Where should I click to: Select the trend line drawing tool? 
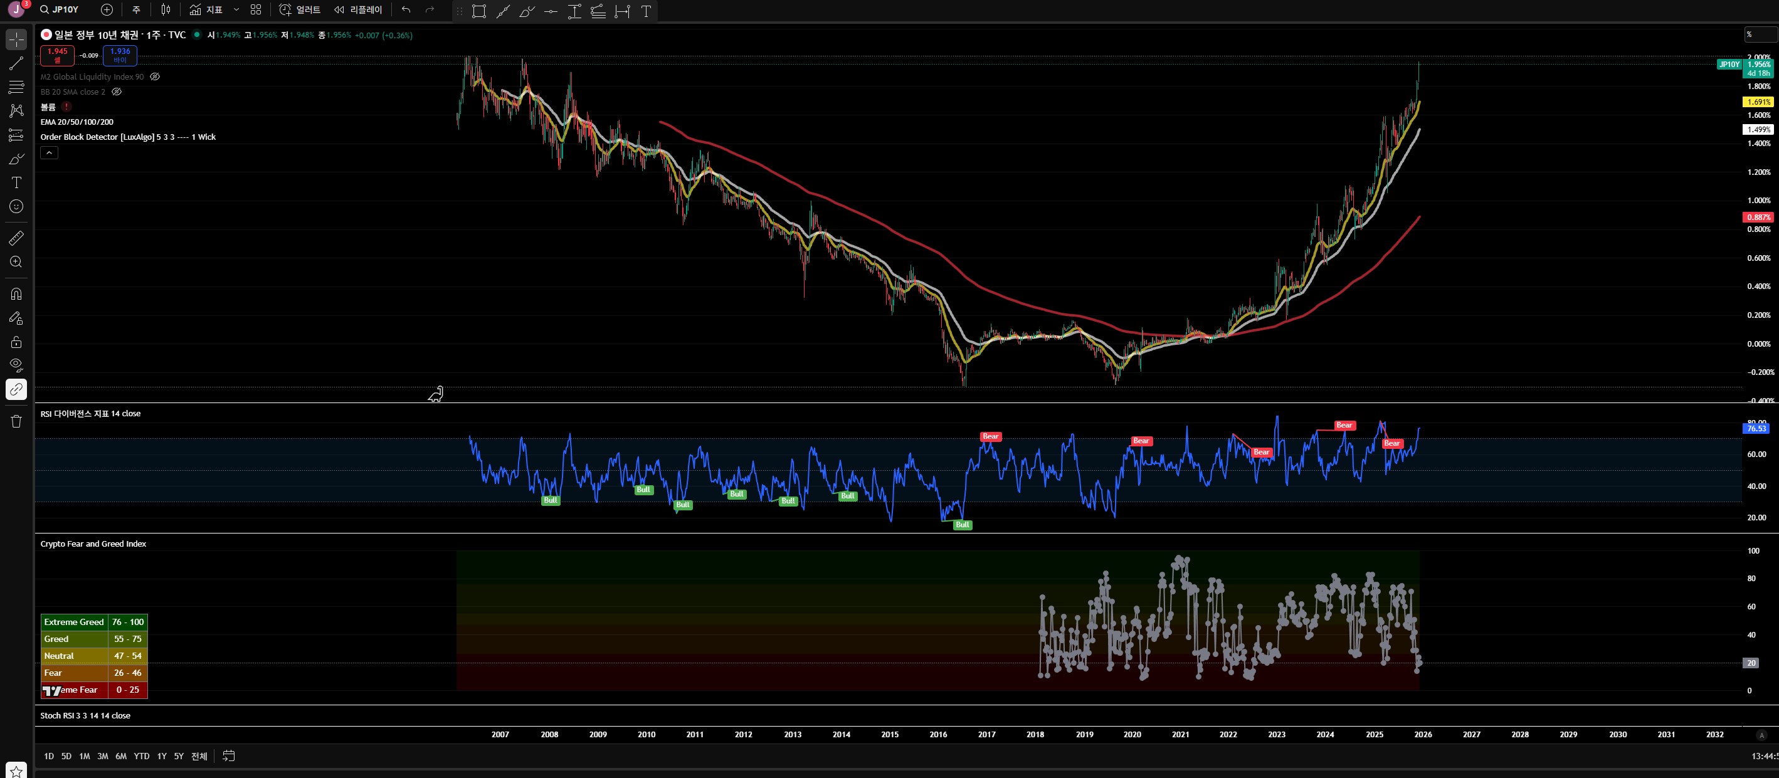click(16, 63)
